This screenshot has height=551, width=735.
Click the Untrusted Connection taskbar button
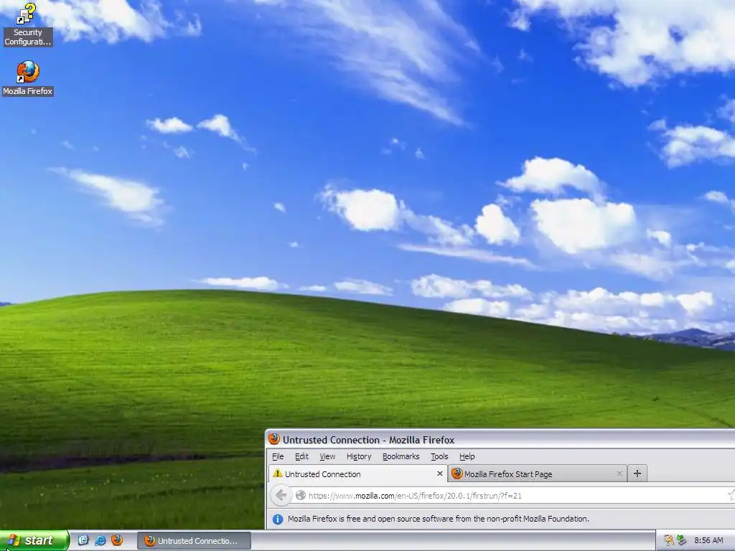tap(194, 541)
